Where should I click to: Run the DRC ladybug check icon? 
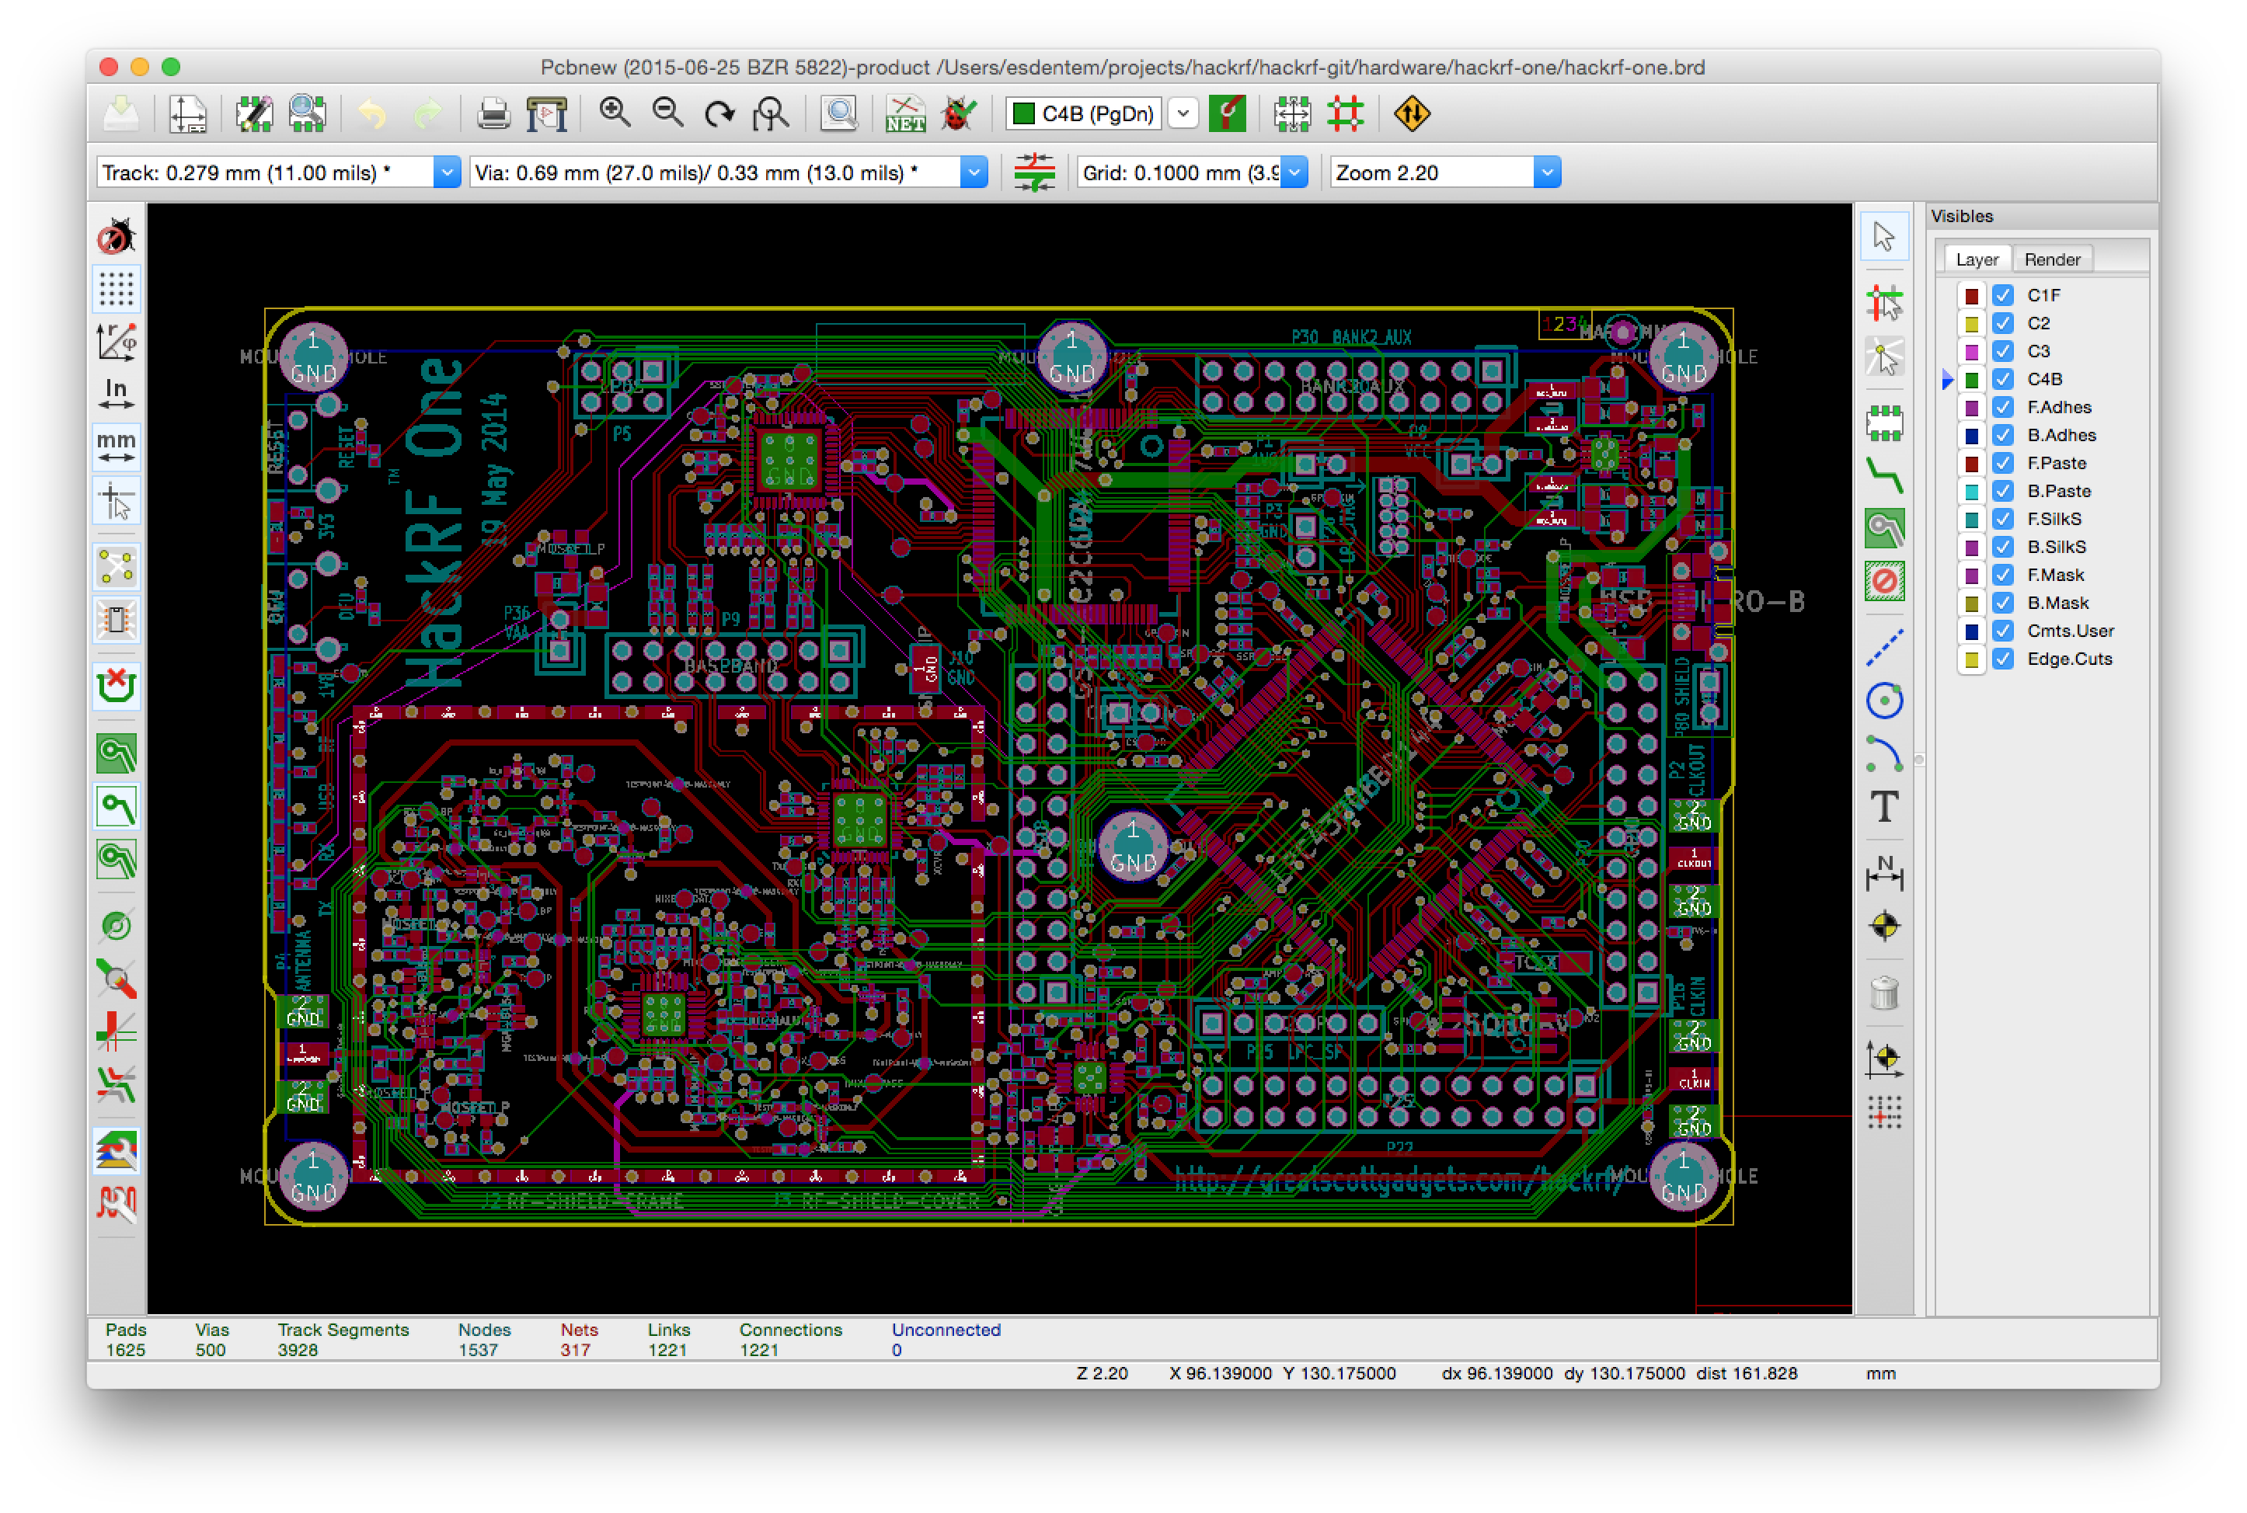coord(959,114)
